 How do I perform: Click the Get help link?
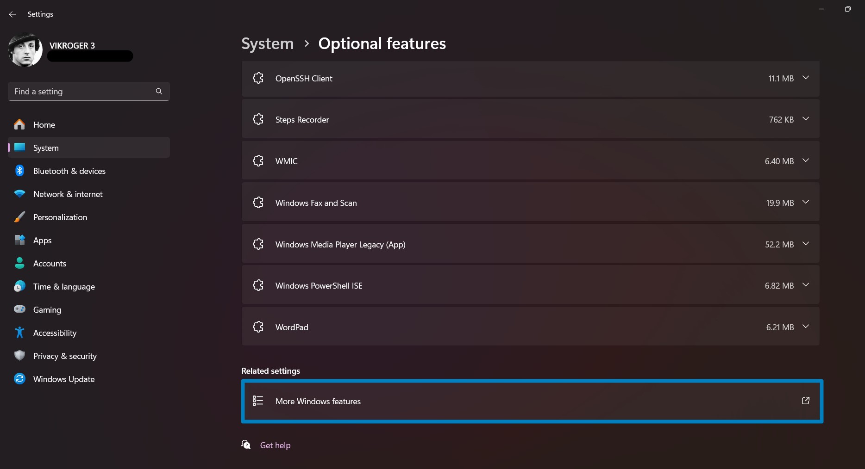(x=276, y=445)
